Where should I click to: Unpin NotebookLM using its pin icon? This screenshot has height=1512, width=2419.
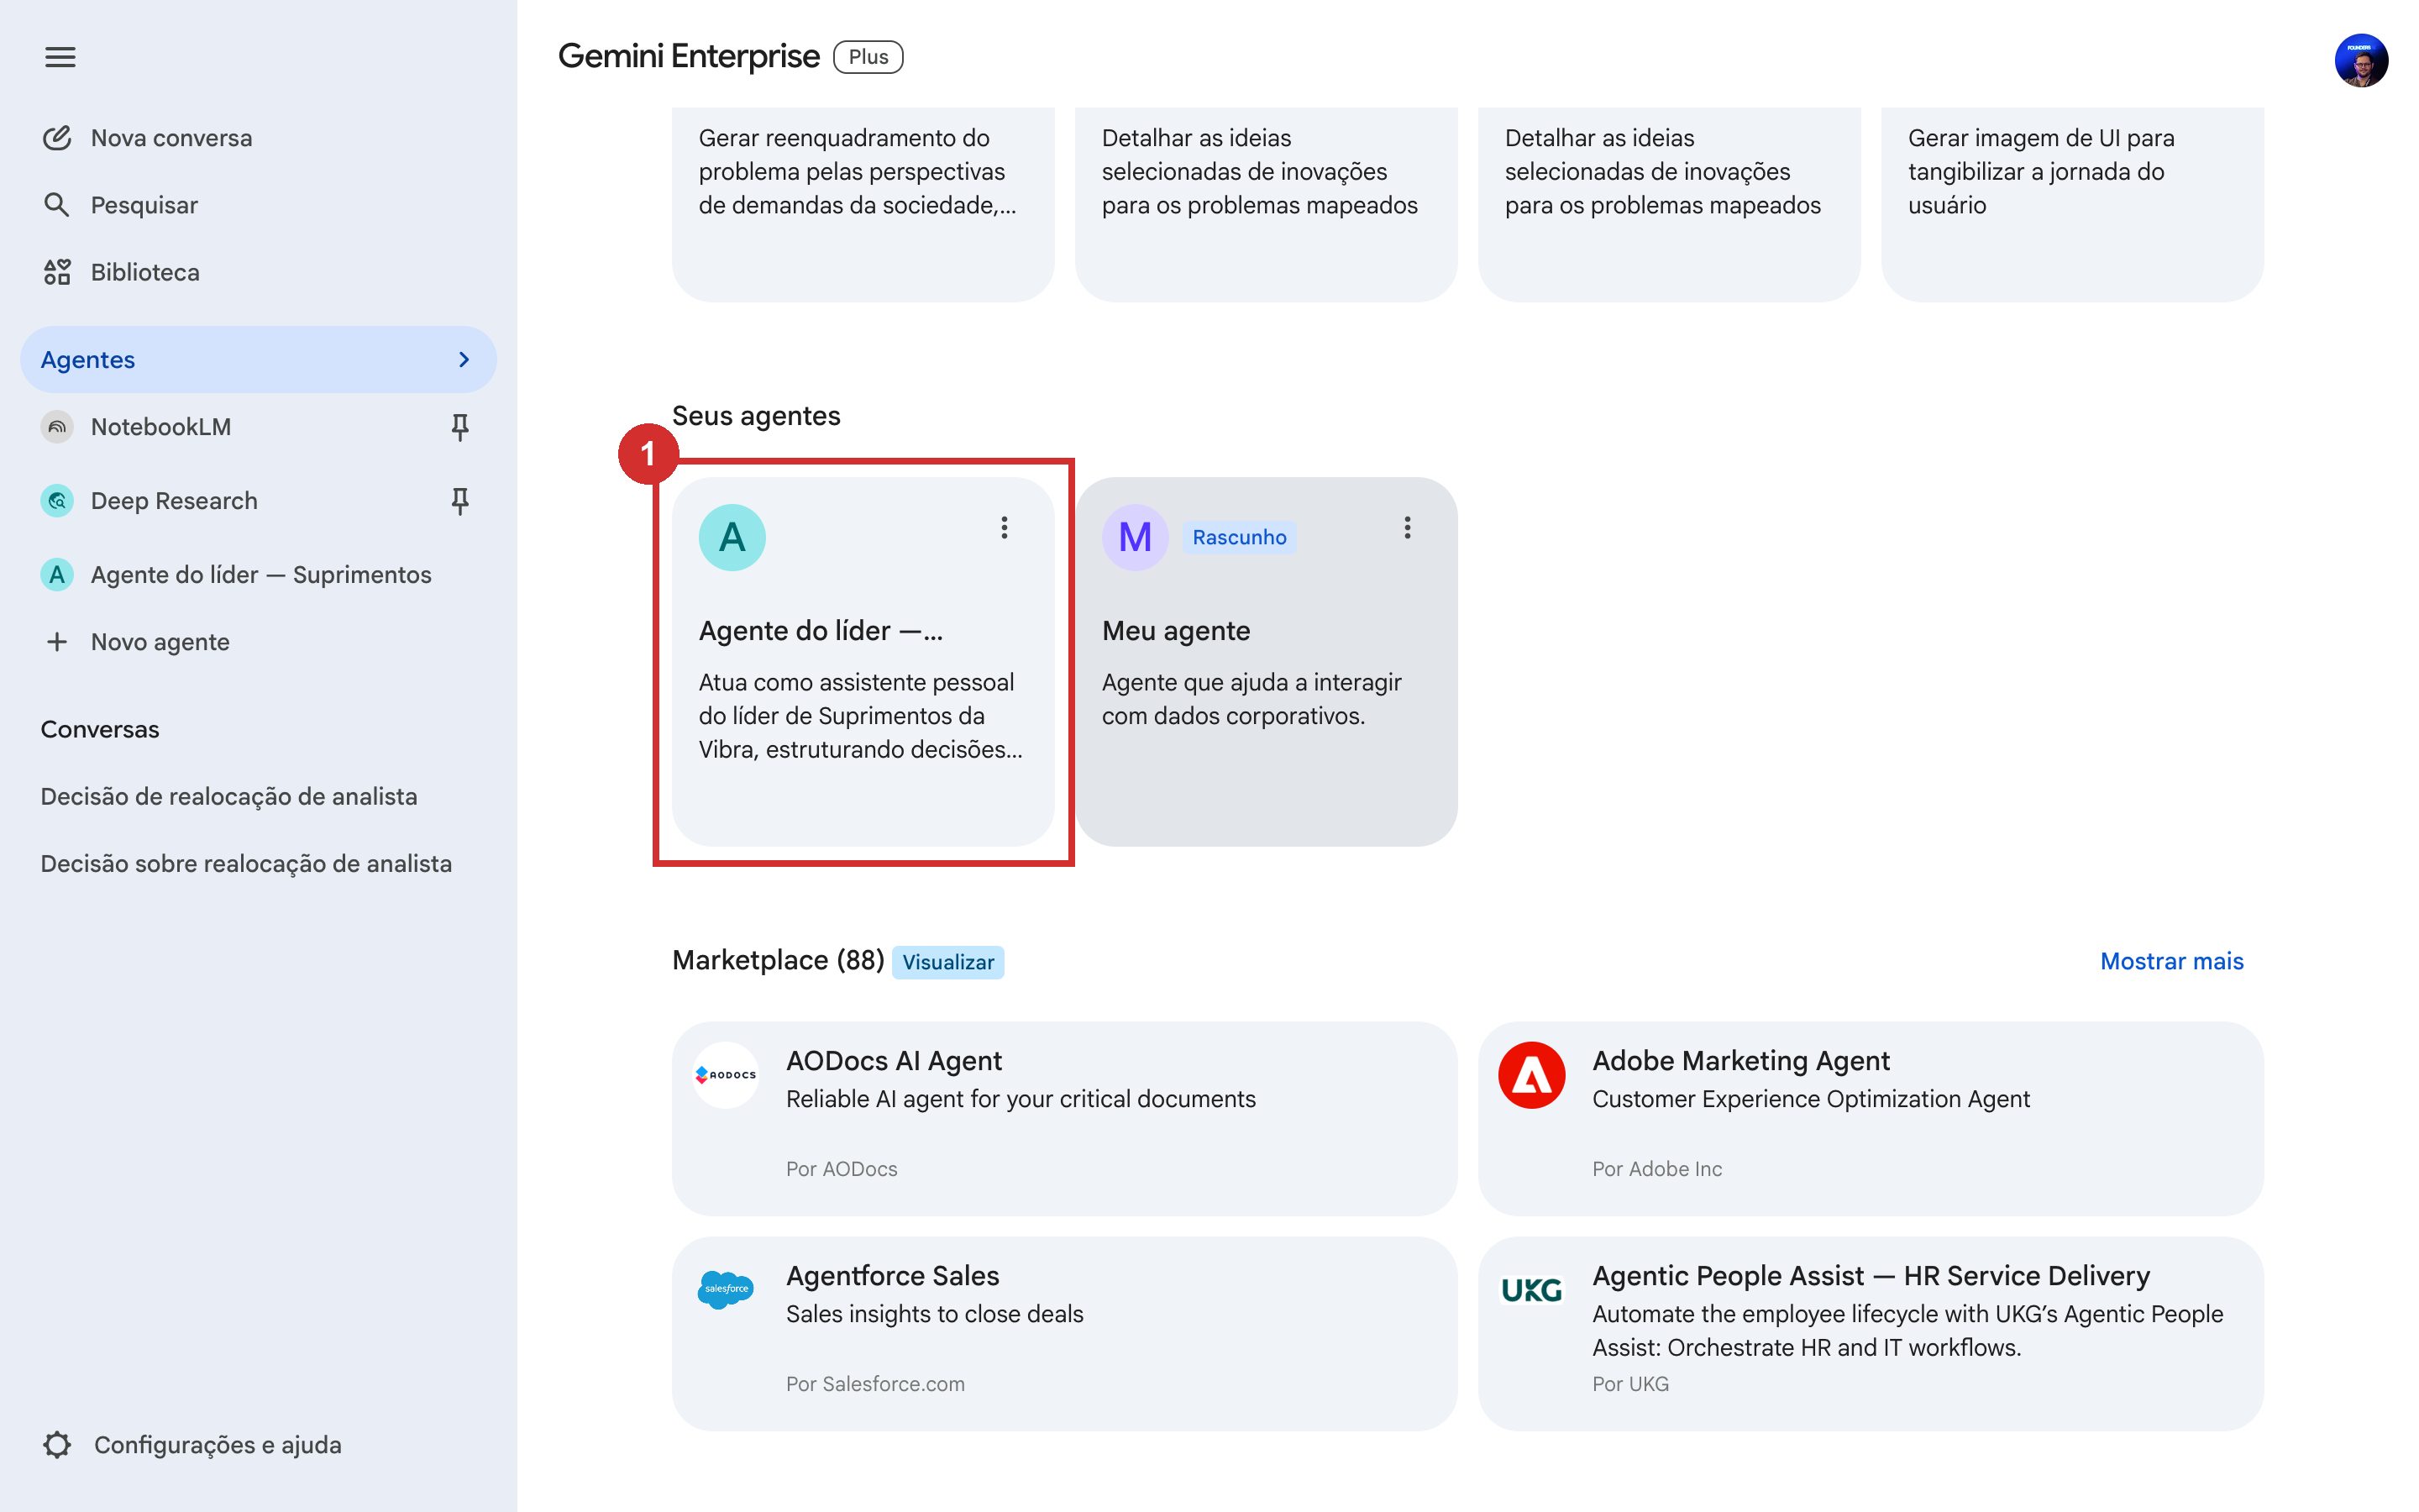coord(459,427)
